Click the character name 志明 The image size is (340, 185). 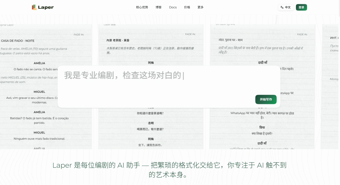(x=151, y=123)
